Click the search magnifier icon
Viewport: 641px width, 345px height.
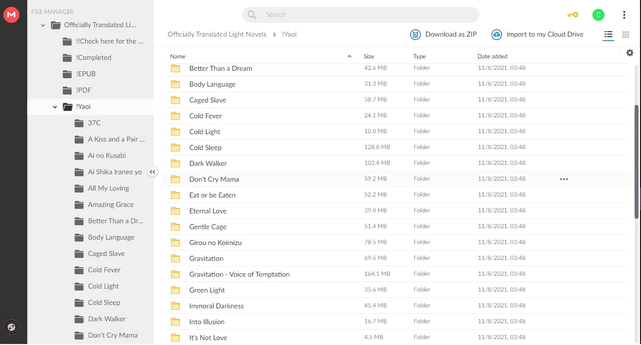pos(252,15)
